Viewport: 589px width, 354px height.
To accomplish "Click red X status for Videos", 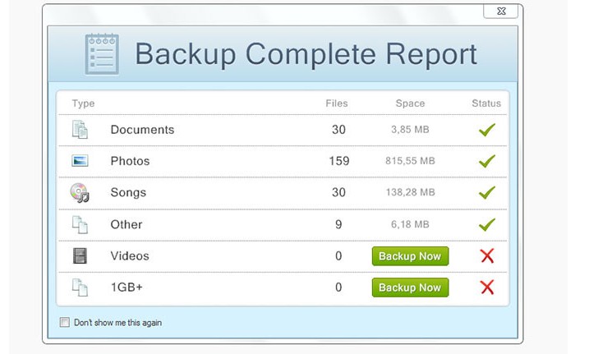I will [486, 256].
